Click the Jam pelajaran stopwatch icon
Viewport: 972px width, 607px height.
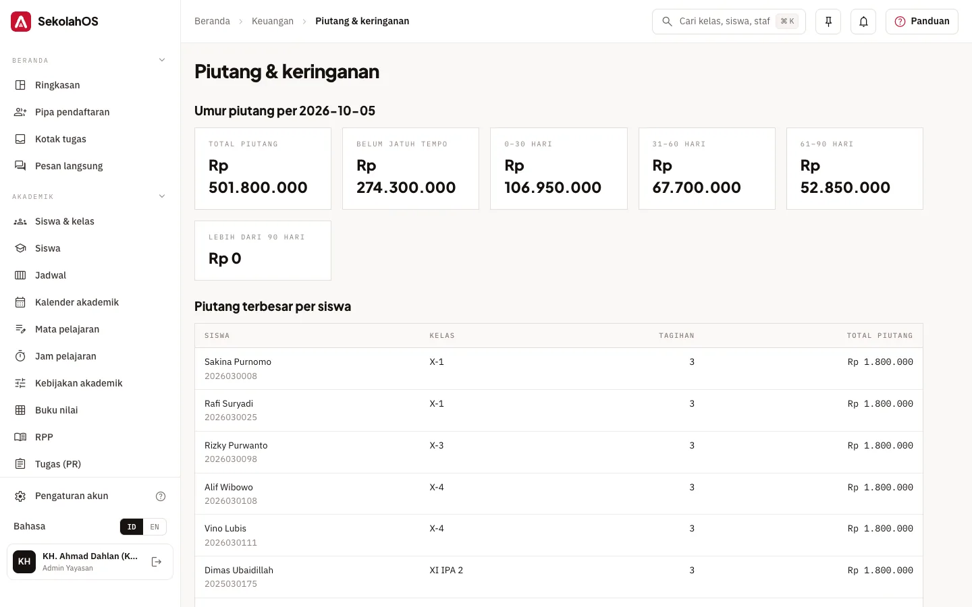click(20, 356)
